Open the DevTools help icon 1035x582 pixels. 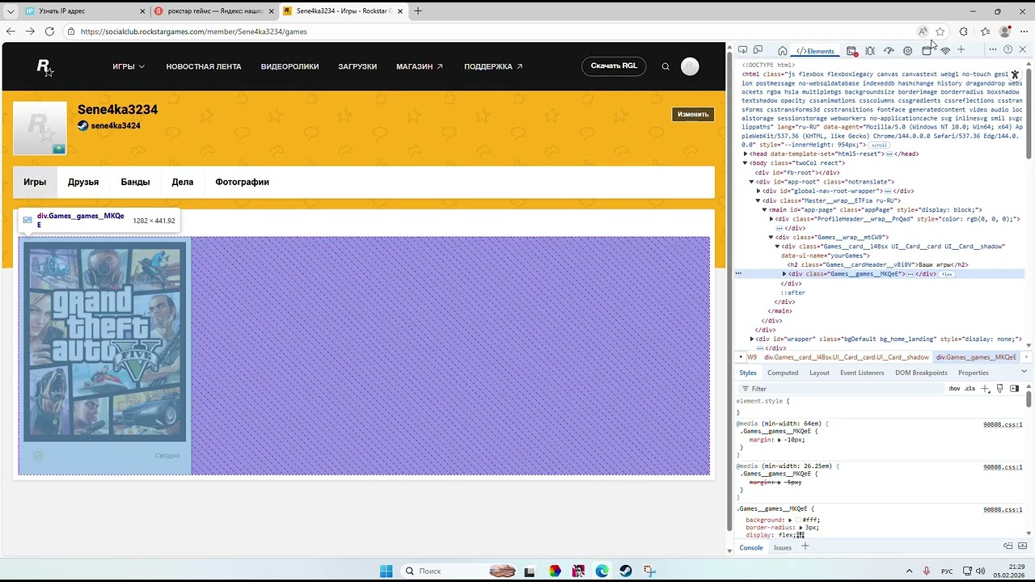pyautogui.click(x=1008, y=50)
